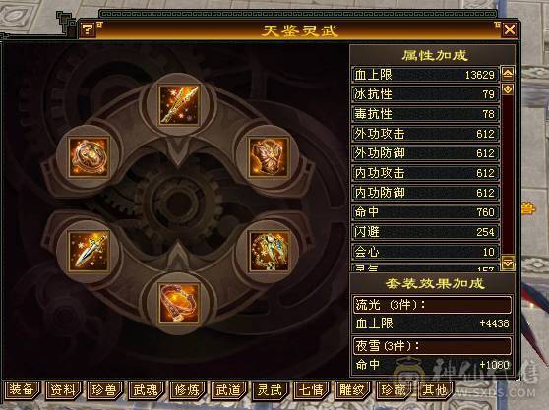Click the bracelet slot at bottom
The image size is (549, 410).
coord(179,303)
